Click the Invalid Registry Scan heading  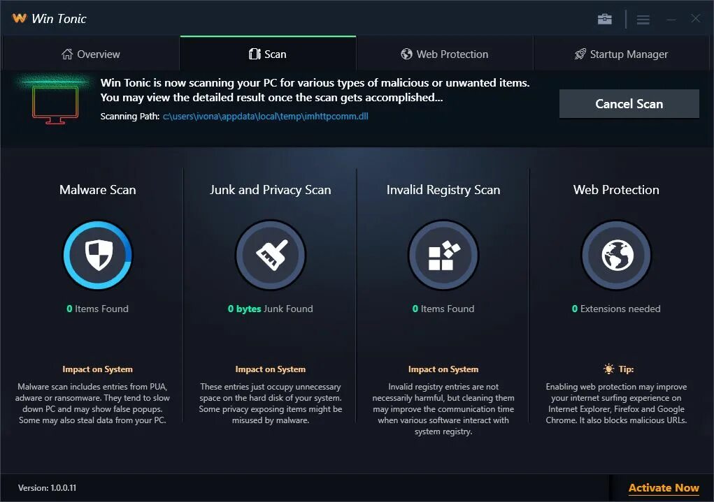pyautogui.click(x=443, y=190)
